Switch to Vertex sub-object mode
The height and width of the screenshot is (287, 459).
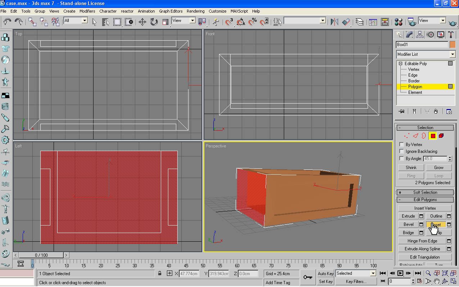414,69
